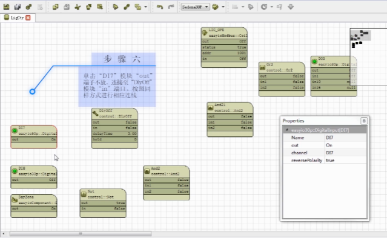This screenshot has height=238, width=387.
Task: Click the trash bin Delete icon
Action: coord(89,7)
